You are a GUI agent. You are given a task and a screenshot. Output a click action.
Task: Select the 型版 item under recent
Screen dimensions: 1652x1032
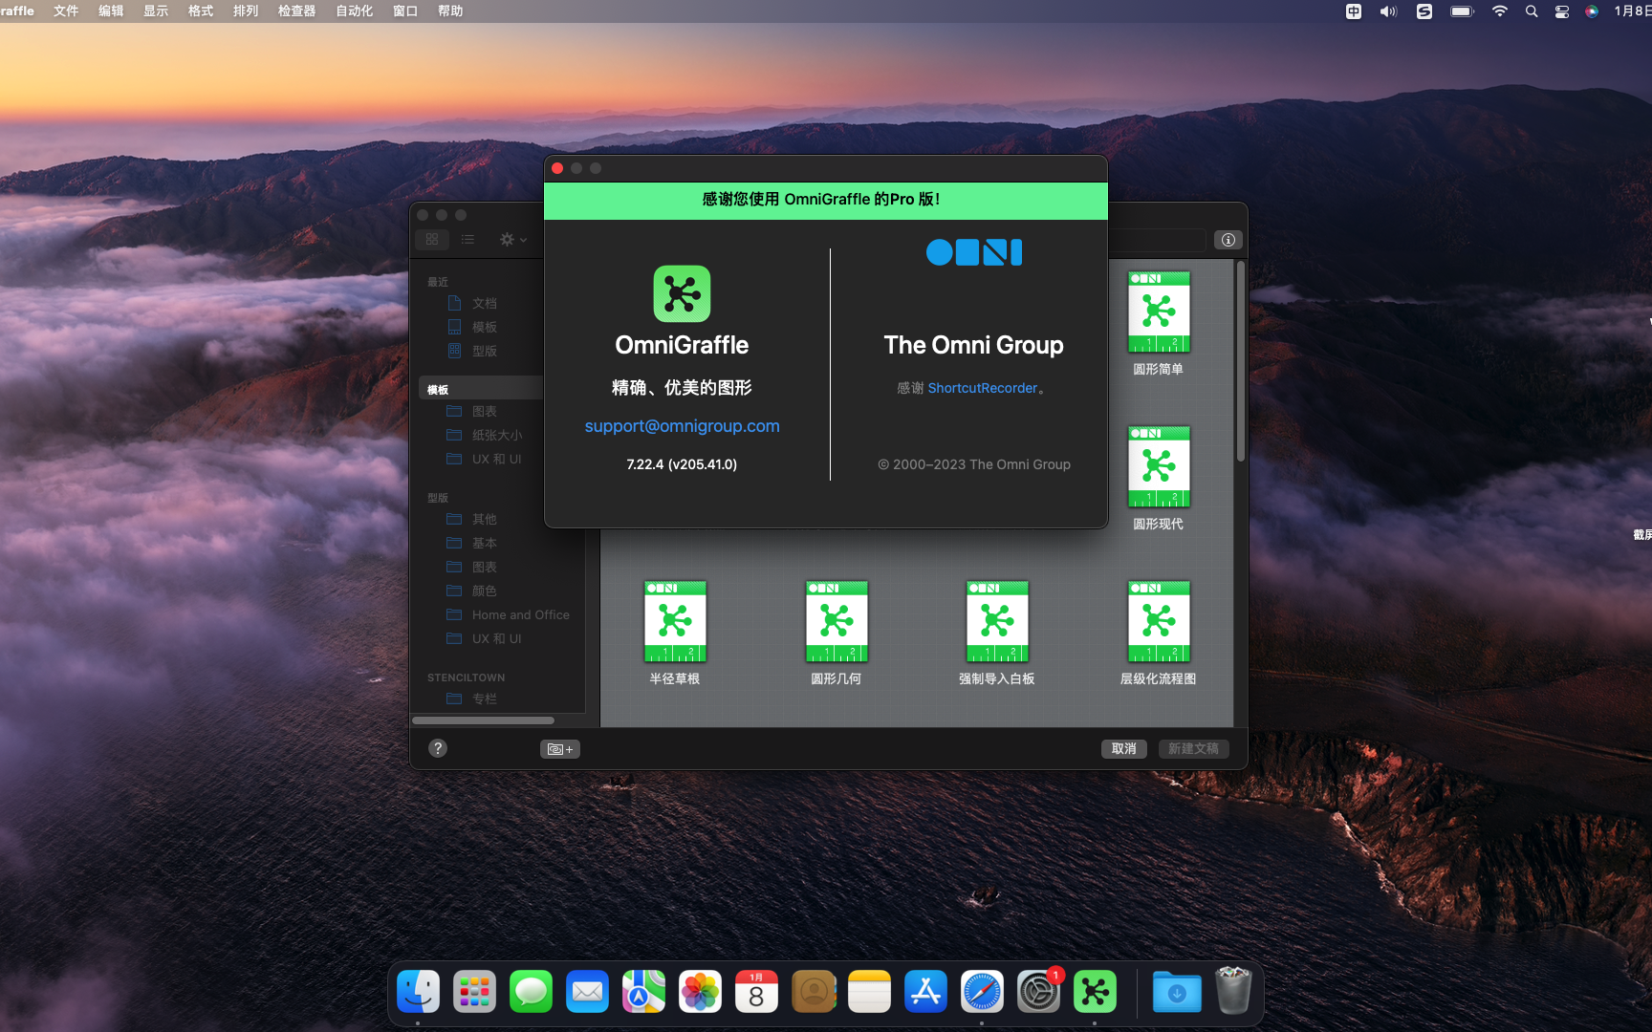pyautogui.click(x=485, y=351)
